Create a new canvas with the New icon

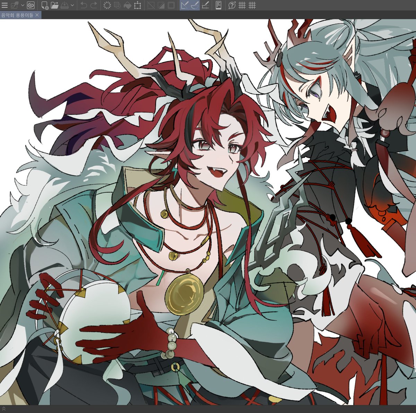click(x=45, y=5)
